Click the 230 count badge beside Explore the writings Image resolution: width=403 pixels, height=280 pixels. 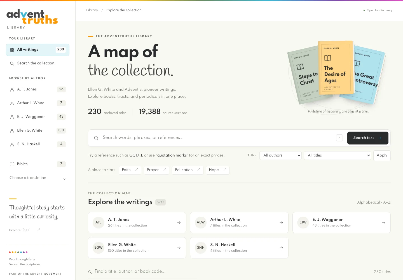(x=160, y=202)
